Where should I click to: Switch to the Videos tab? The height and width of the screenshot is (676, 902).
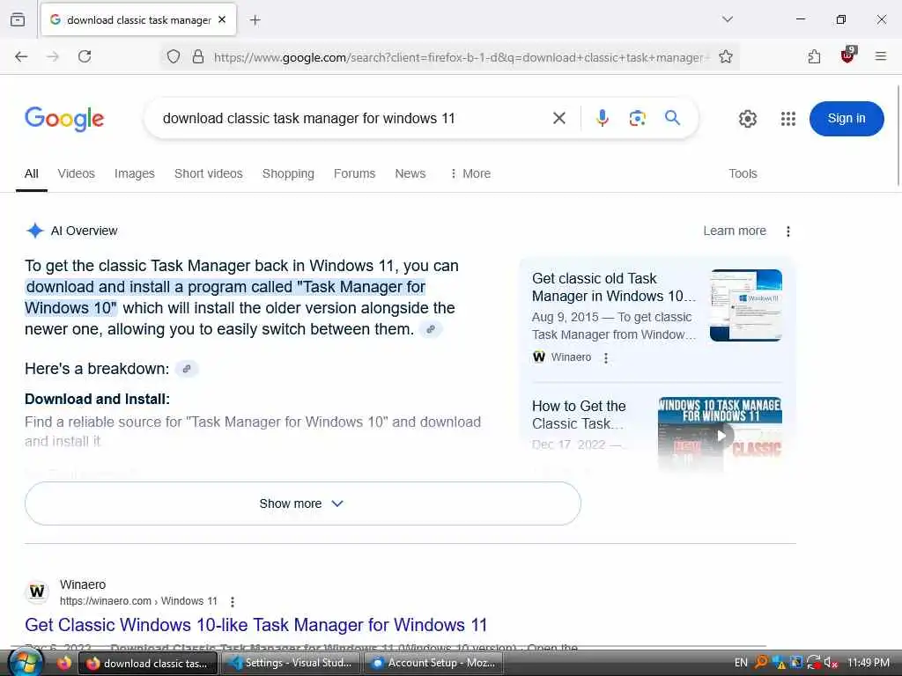(x=76, y=173)
